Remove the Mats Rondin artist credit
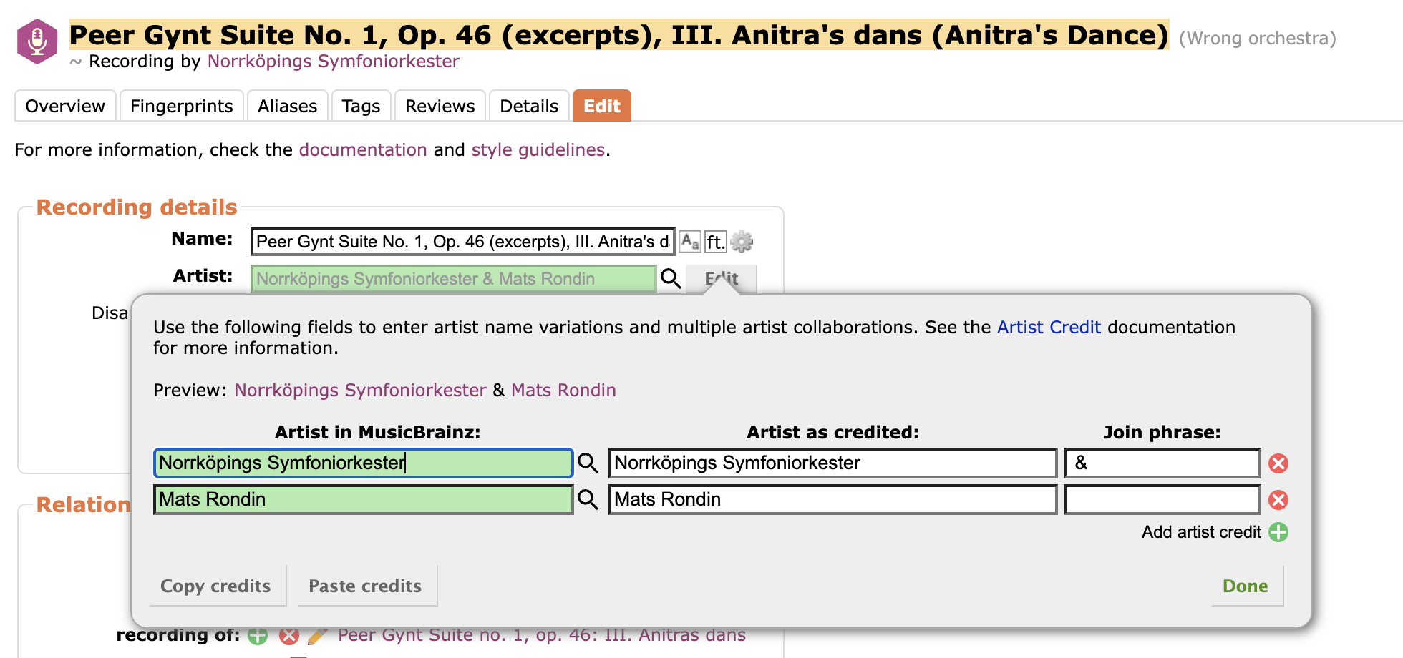1403x658 pixels. pos(1278,500)
